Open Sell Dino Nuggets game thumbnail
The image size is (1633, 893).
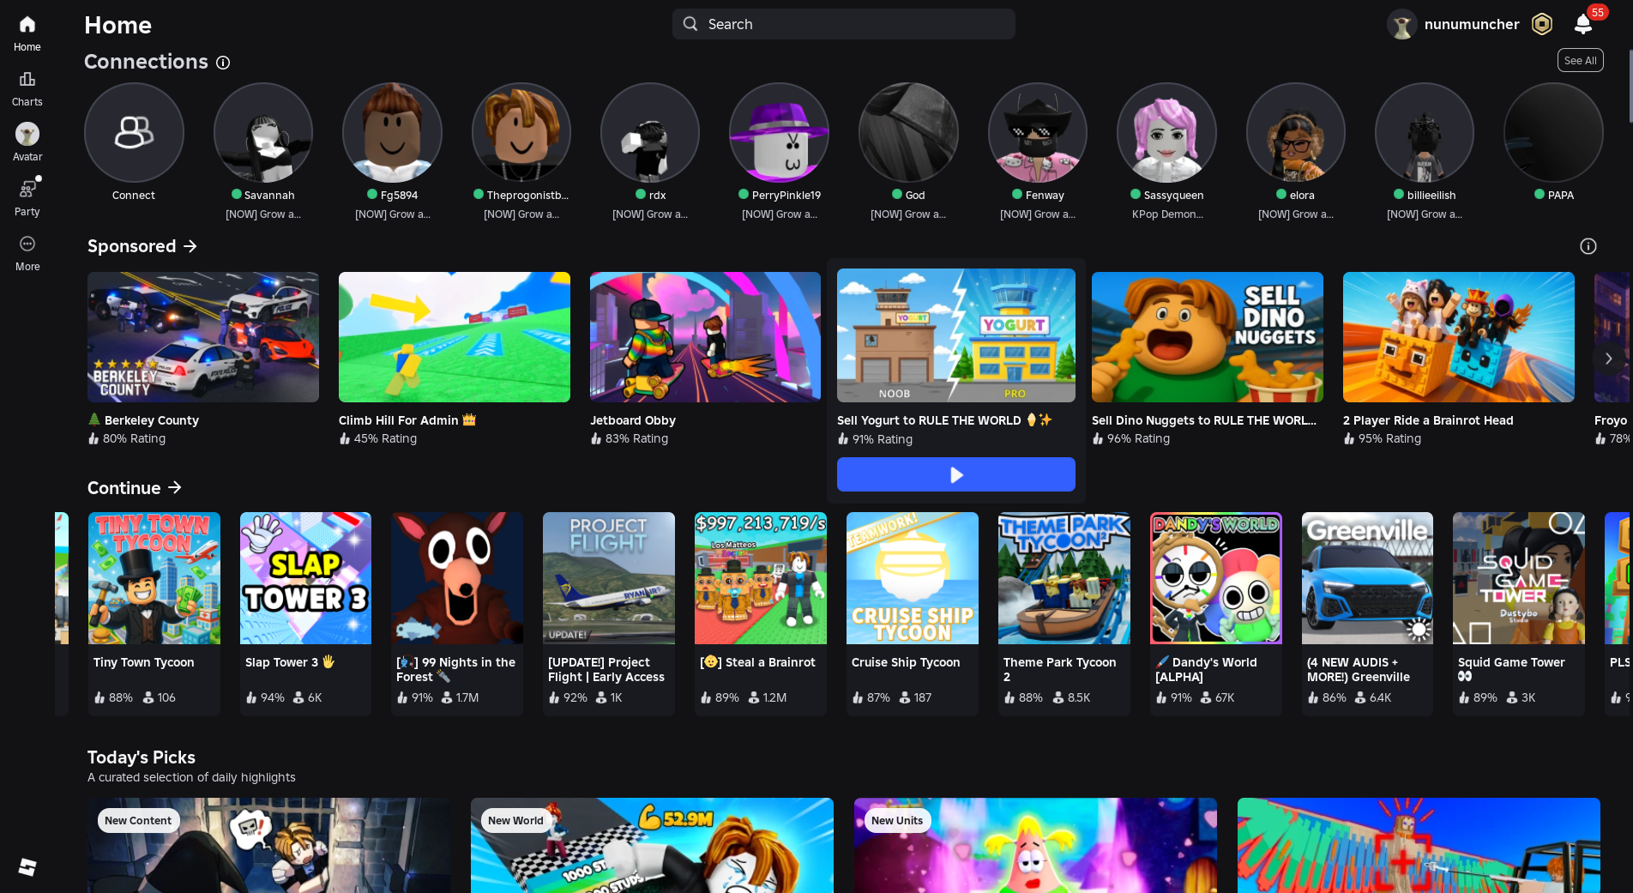pos(1208,337)
